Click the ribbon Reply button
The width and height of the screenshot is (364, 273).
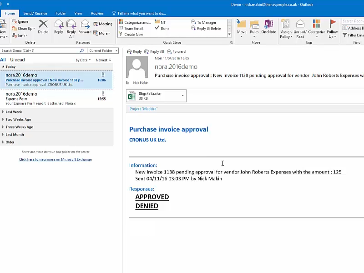[x=59, y=27]
